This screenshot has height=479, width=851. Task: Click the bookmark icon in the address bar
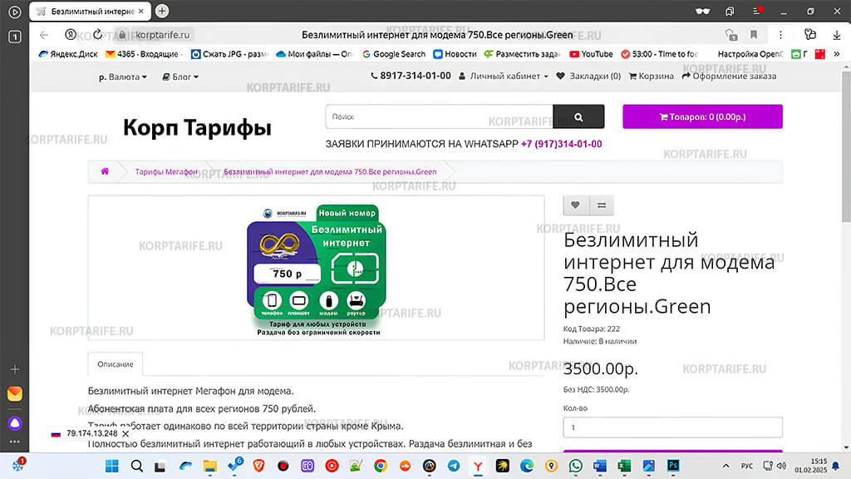754,35
